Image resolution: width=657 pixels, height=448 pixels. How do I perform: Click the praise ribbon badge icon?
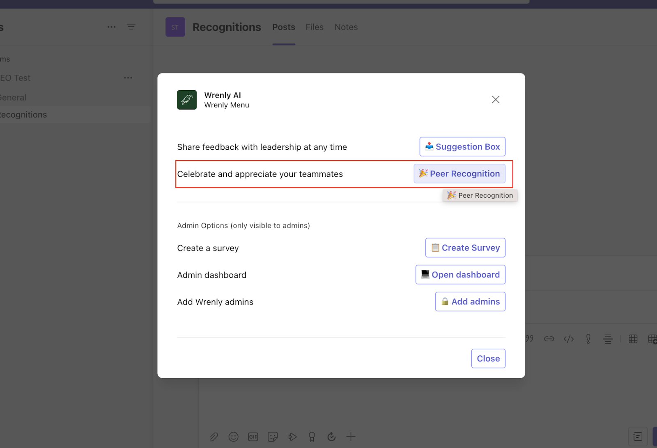tap(312, 437)
